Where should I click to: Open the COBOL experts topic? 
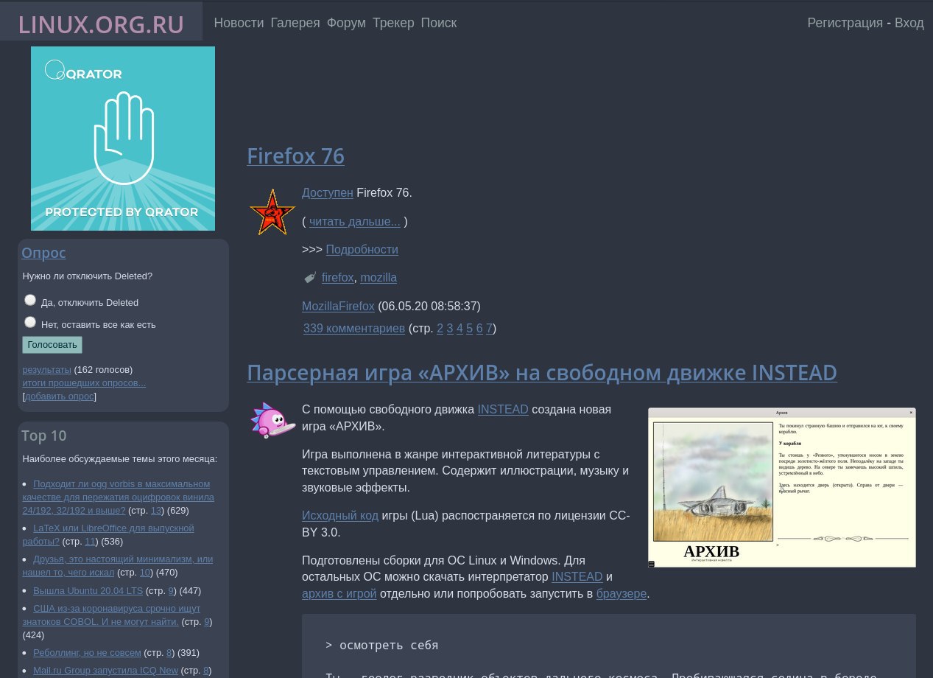(111, 615)
